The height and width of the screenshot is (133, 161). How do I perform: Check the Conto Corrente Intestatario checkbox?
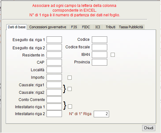[70, 107]
